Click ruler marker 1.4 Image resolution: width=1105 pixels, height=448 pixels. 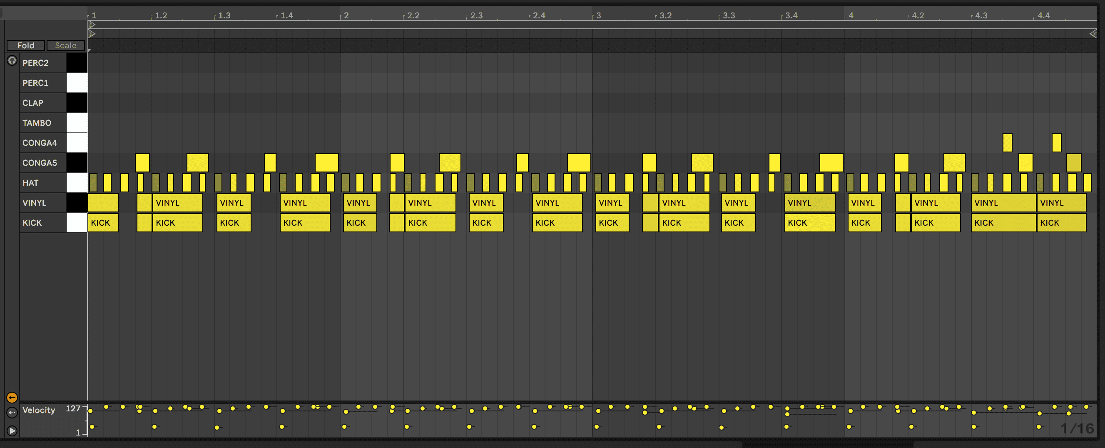pyautogui.click(x=286, y=15)
